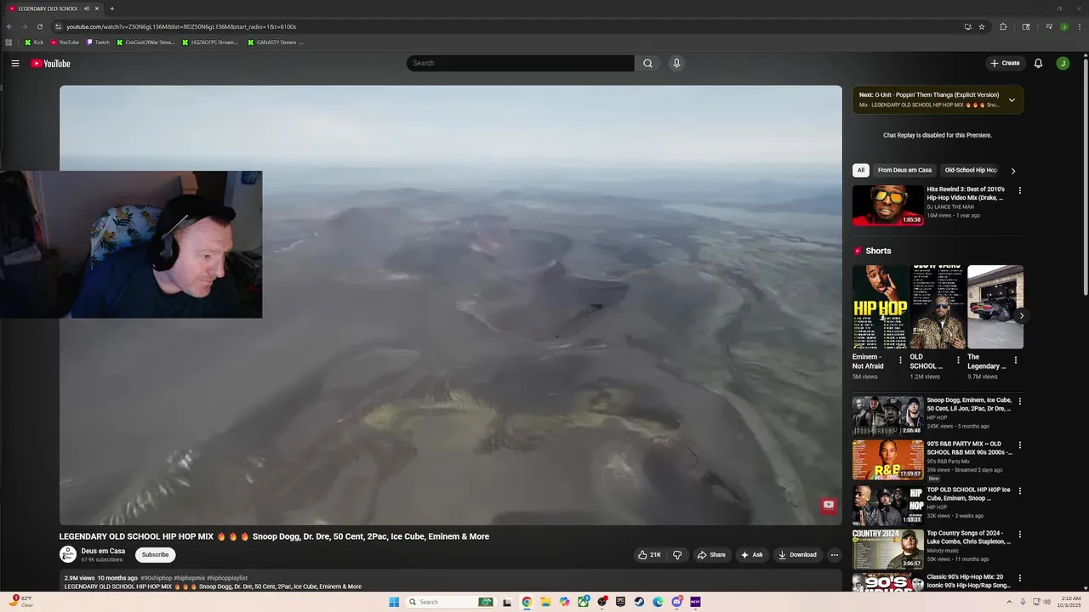
Task: Open Epic Games launcher from taskbar
Action: coord(620,602)
